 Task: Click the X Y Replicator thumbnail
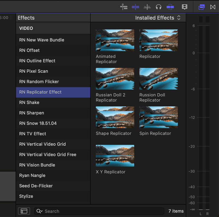tap(115, 156)
